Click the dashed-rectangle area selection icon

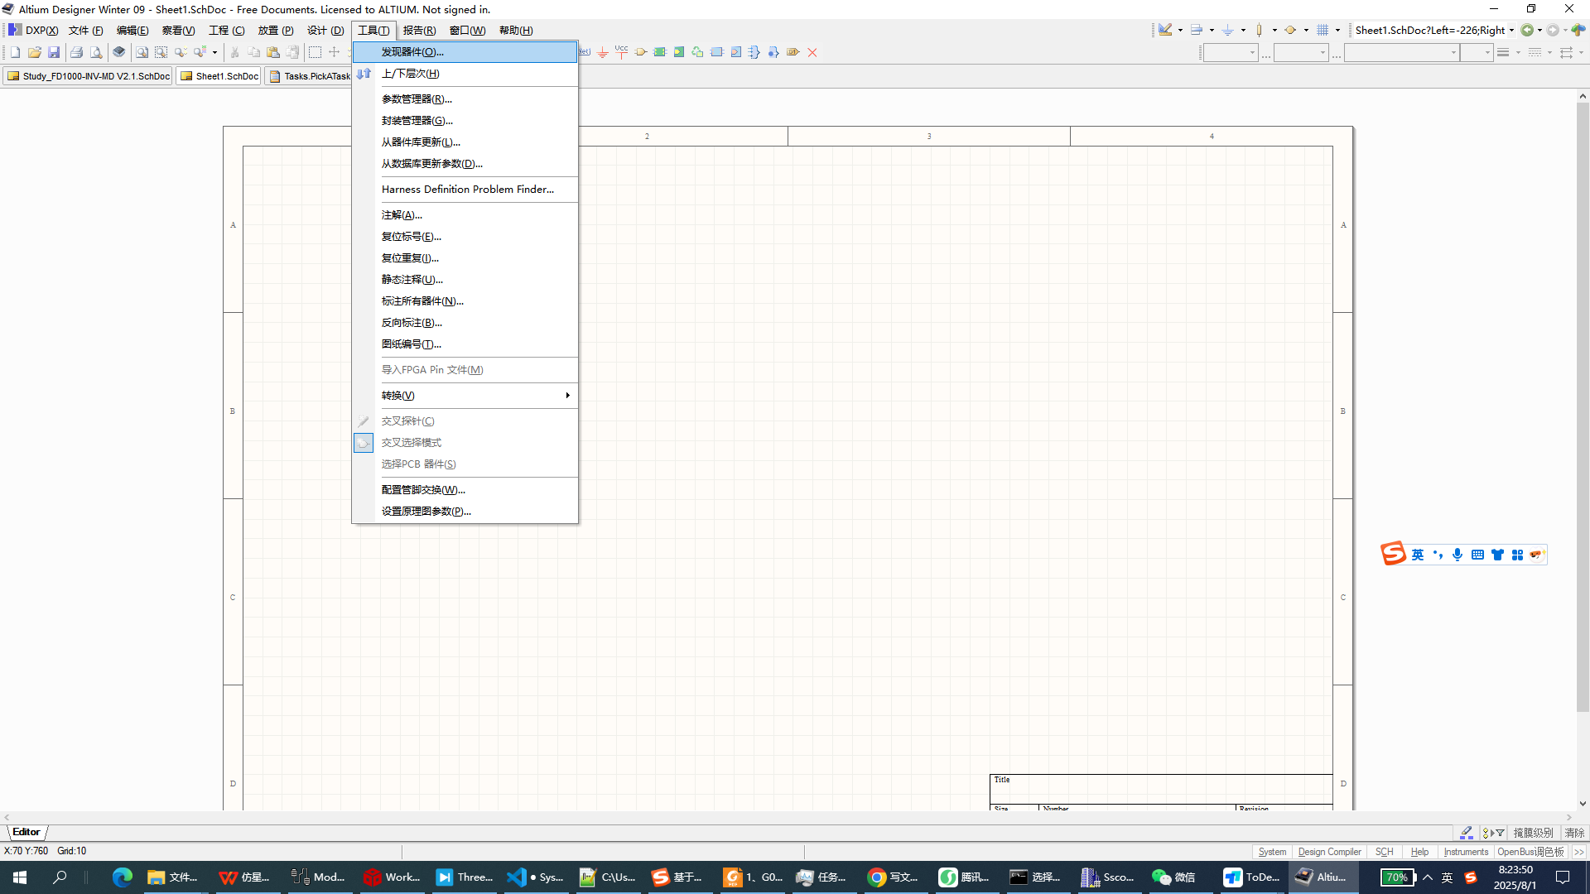[315, 52]
